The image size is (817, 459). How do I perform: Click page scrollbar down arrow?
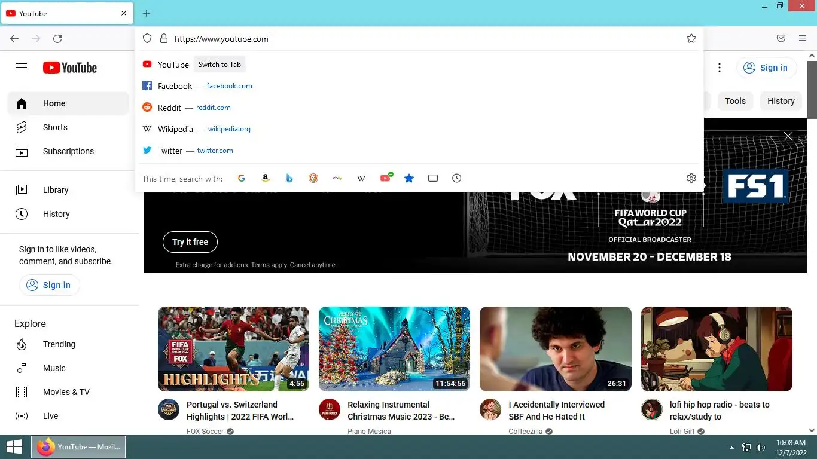click(x=812, y=430)
